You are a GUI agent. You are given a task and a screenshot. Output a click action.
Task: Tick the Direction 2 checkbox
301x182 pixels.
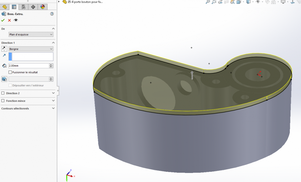tap(3, 93)
